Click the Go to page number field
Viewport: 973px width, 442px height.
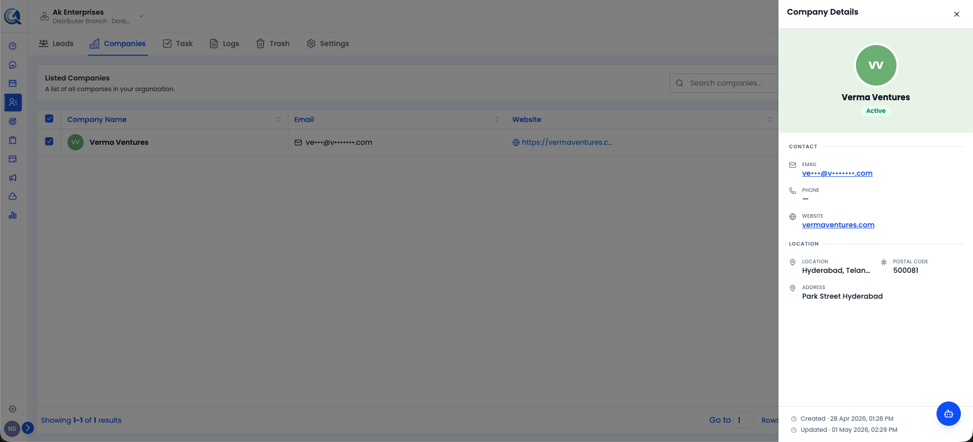click(743, 420)
